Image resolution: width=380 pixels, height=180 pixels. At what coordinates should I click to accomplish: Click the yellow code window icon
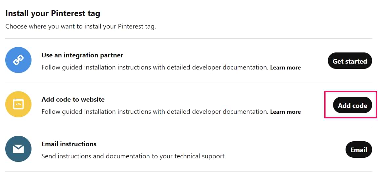coord(18,104)
